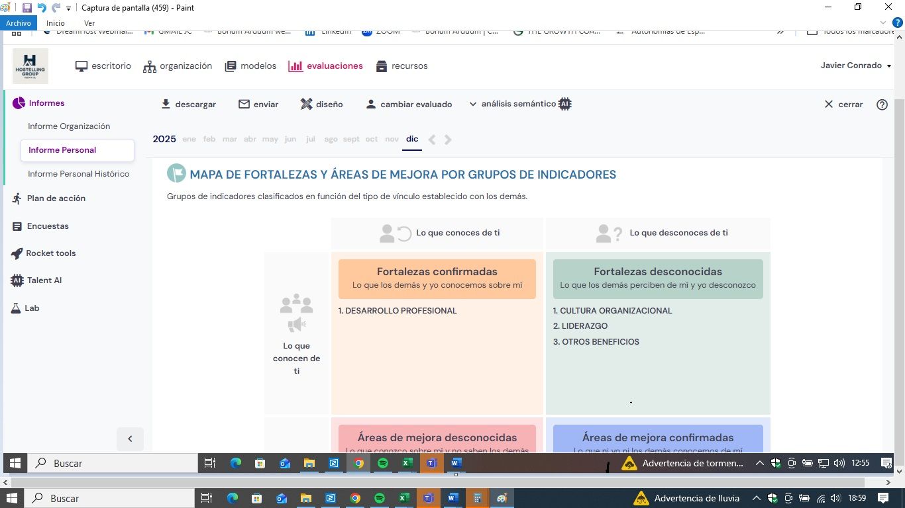Collapse the left sidebar with the chevron
The height and width of the screenshot is (508, 905).
point(130,439)
